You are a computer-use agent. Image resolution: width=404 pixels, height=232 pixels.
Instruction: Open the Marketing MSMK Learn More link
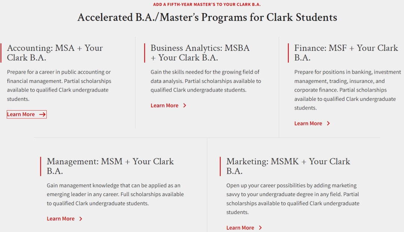pos(240,228)
